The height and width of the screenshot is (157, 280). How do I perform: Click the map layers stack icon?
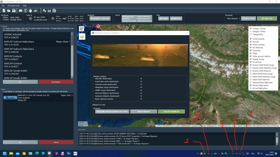(x=82, y=36)
